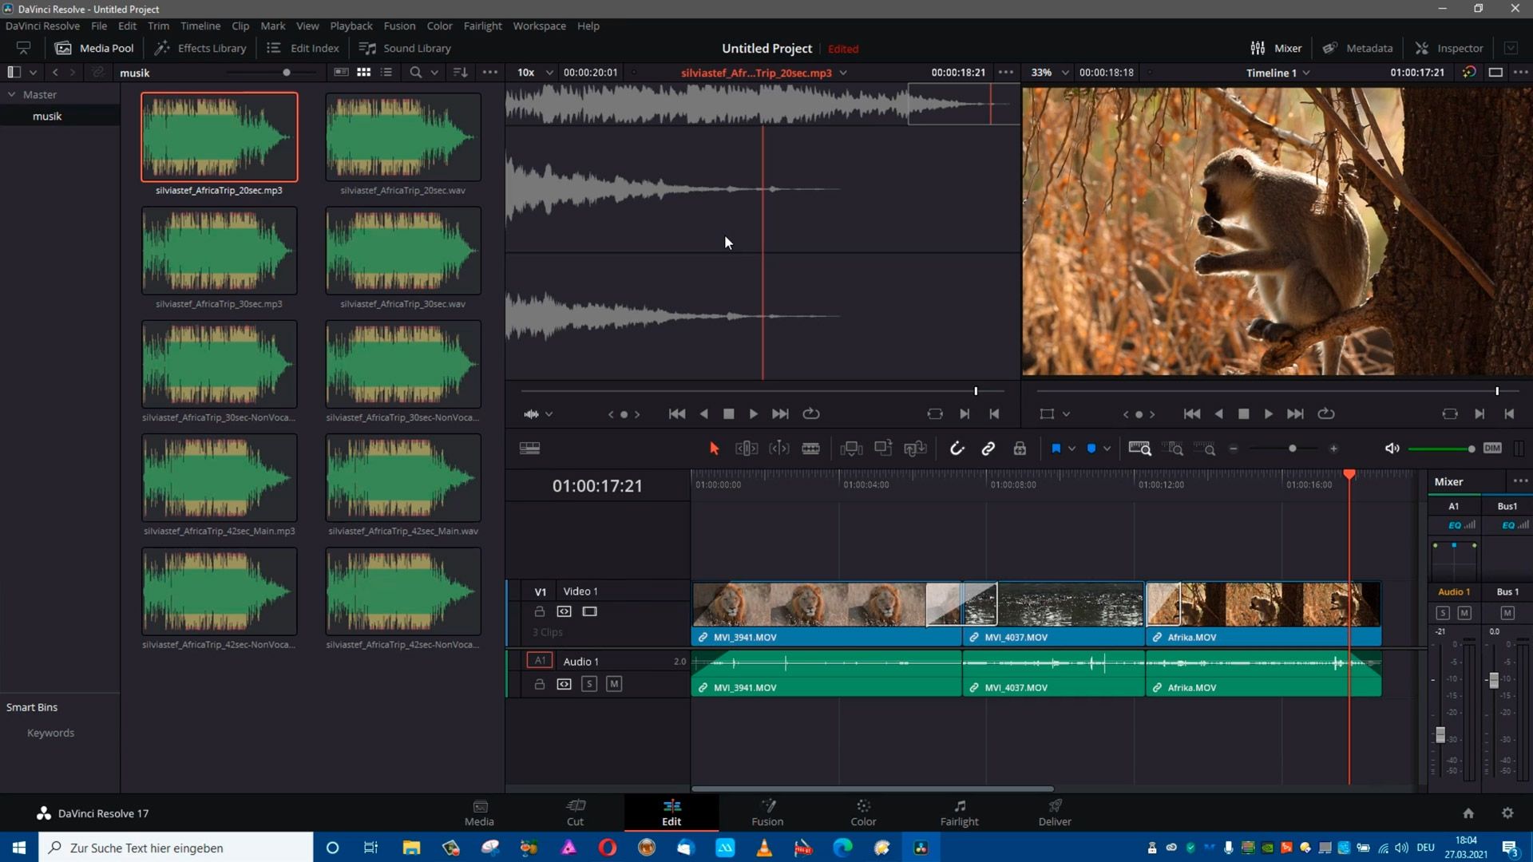Viewport: 1533px width, 862px height.
Task: Switch to the Deliver page
Action: click(1055, 813)
